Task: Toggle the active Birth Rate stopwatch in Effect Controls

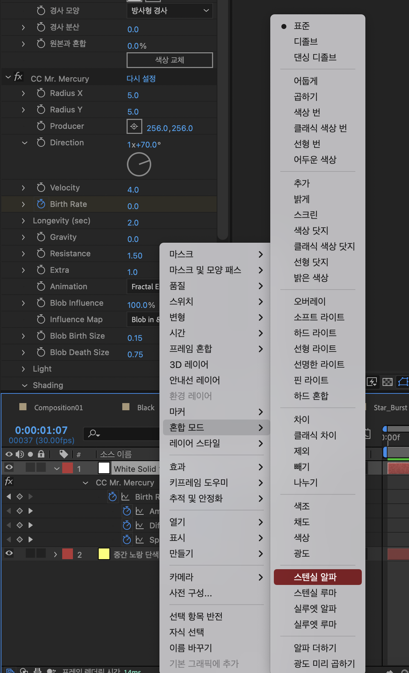Action: point(41,204)
